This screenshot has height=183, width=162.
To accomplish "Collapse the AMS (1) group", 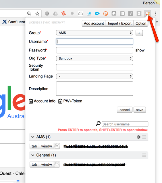I will coord(33,137).
